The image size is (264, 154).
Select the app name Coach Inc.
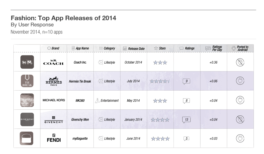(x=80, y=62)
